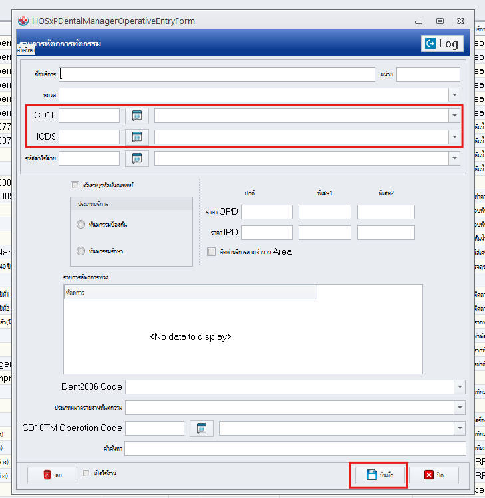Expand the ประเภทหมวดรายงานทันตกรรม dropdown

pos(460,408)
